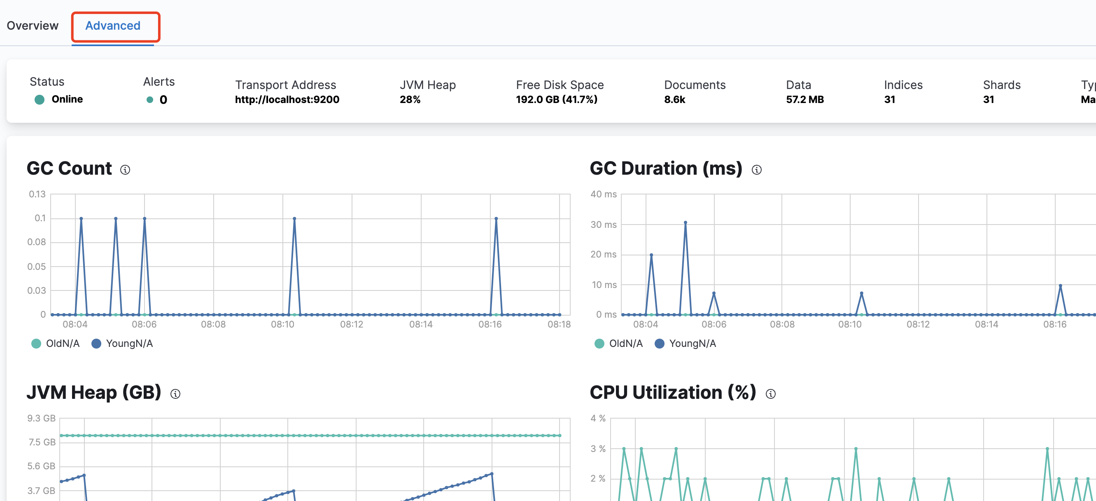
Task: Click the Indices count 31
Action: pos(890,100)
